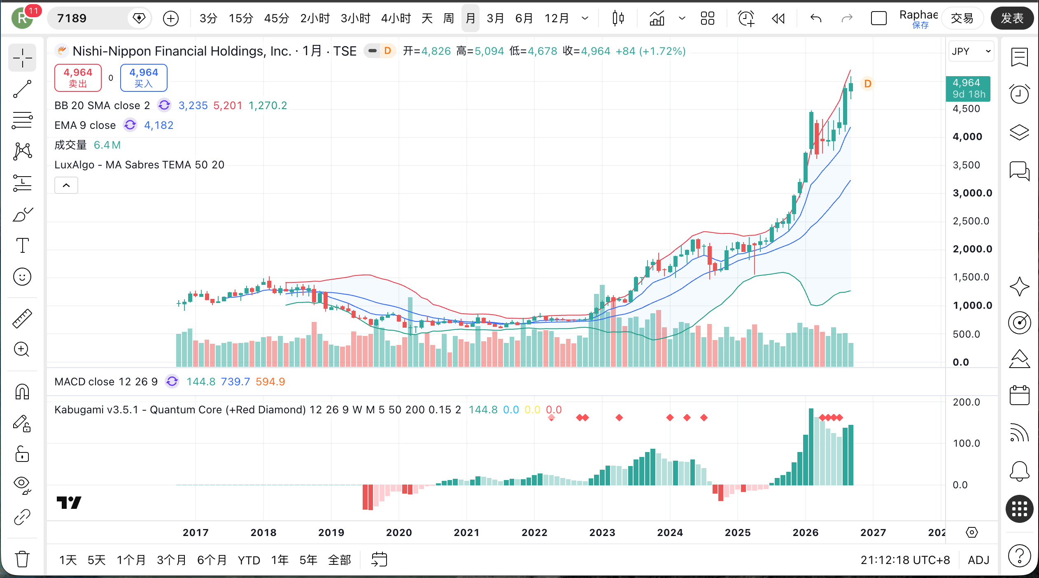1039x578 pixels.
Task: Hide all drawings with eye icon
Action: pos(22,485)
